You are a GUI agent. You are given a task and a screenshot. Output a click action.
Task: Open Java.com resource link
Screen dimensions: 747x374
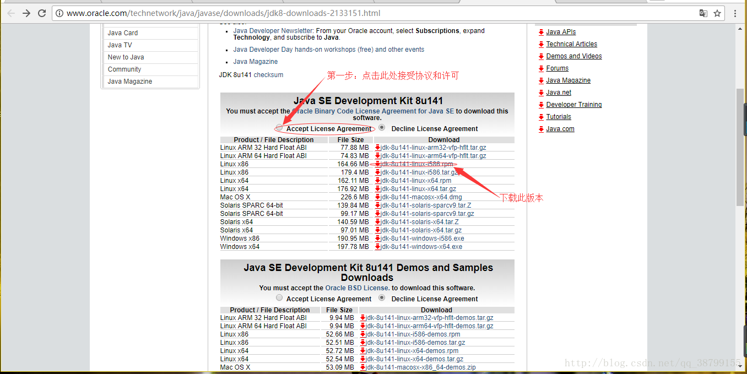[x=560, y=129]
